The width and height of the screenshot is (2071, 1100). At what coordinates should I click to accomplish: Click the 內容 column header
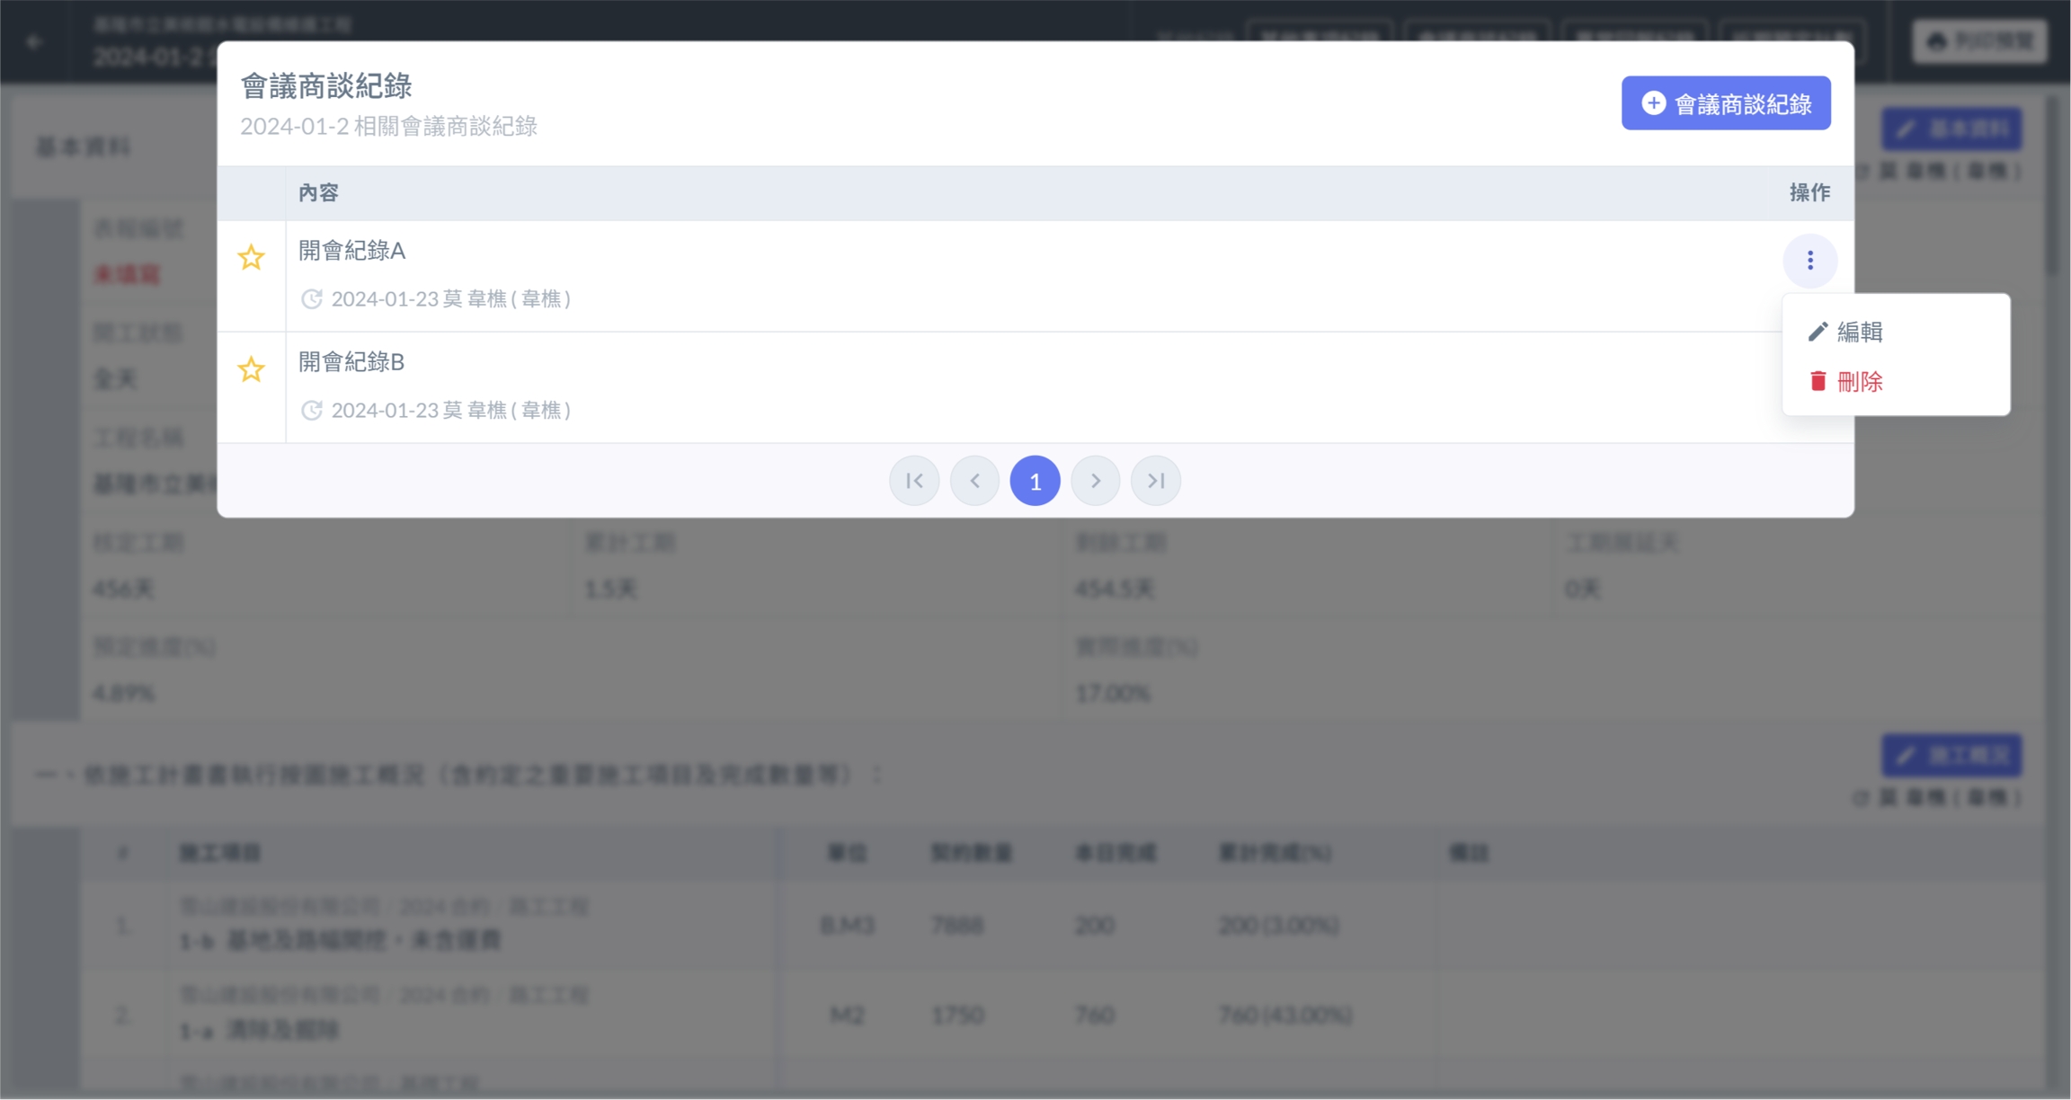(x=319, y=192)
